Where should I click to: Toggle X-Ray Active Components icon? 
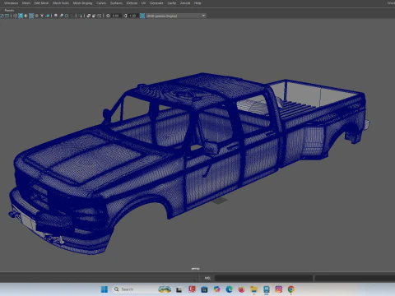point(94,16)
